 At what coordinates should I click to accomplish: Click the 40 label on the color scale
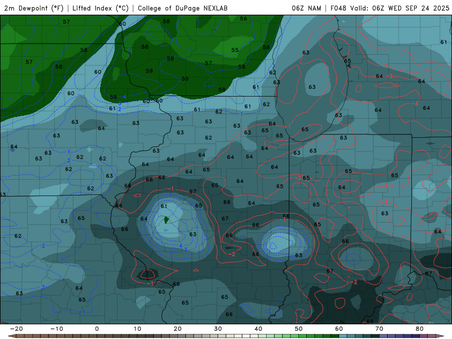point(258,329)
